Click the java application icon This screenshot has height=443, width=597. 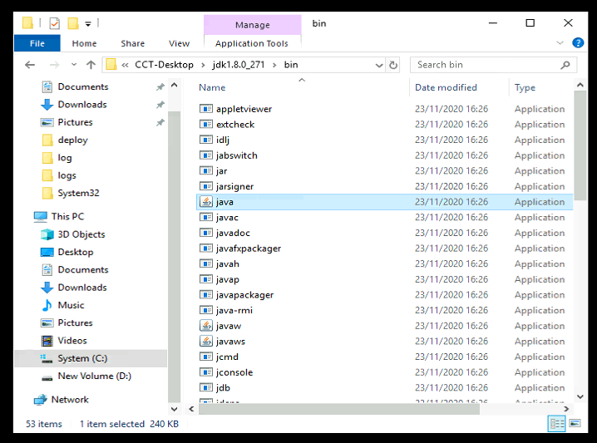[206, 202]
